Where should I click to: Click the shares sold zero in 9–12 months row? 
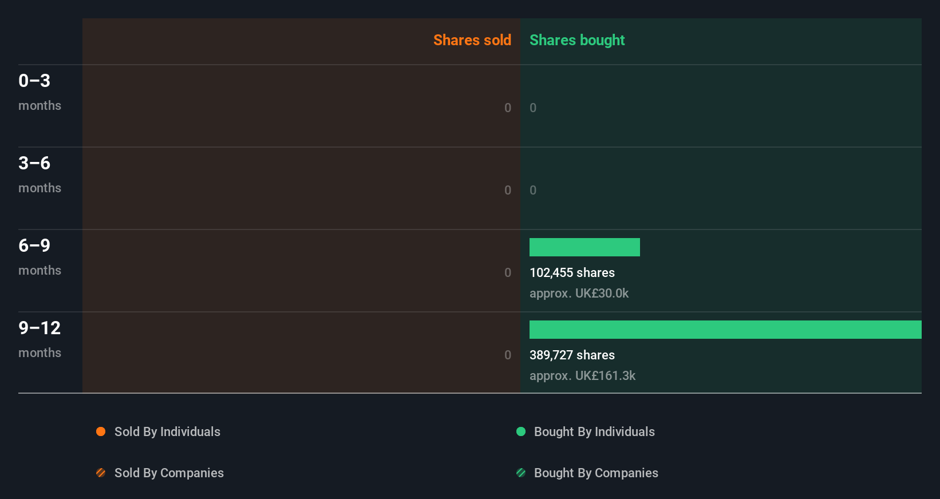(x=508, y=355)
